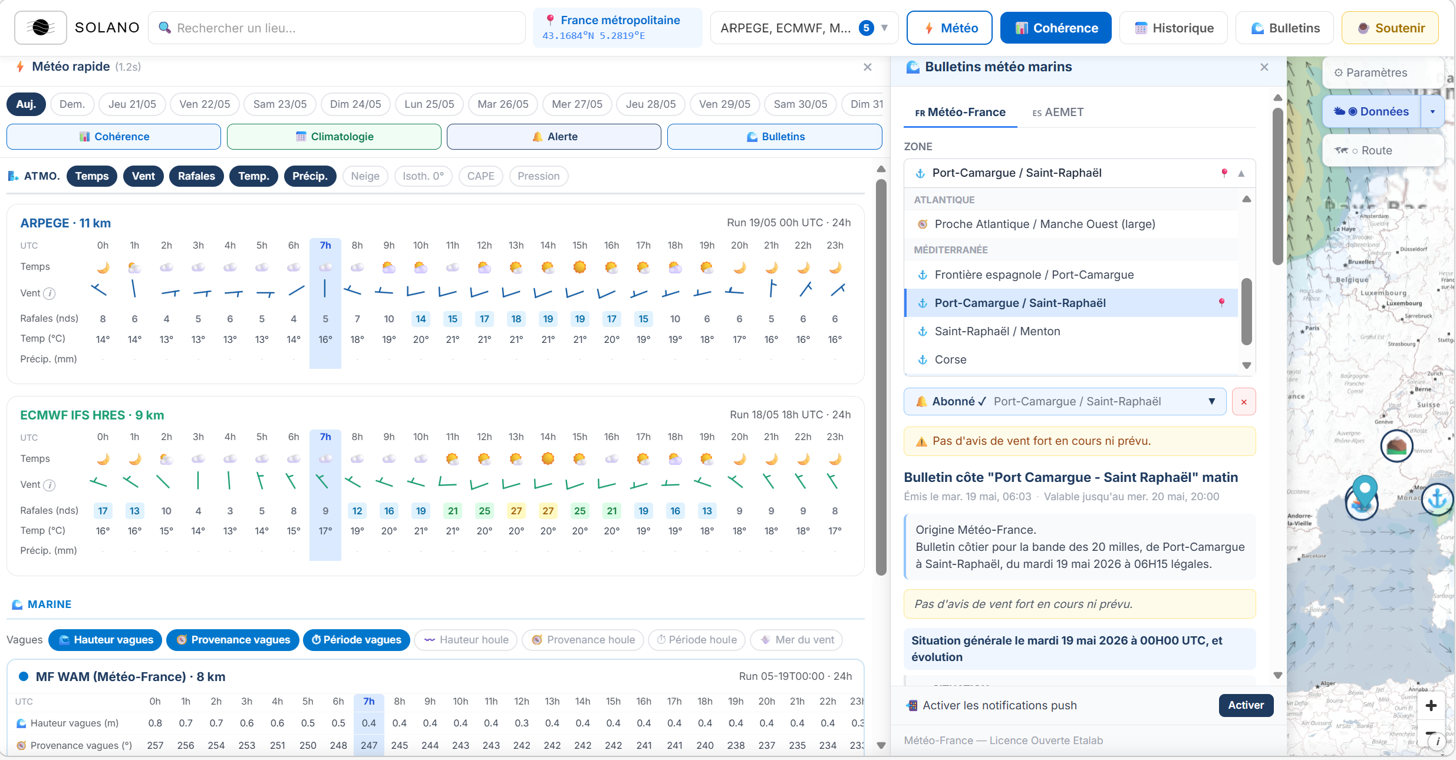The height and width of the screenshot is (760, 1456).
Task: Zoom in the map with plus button
Action: click(x=1431, y=705)
